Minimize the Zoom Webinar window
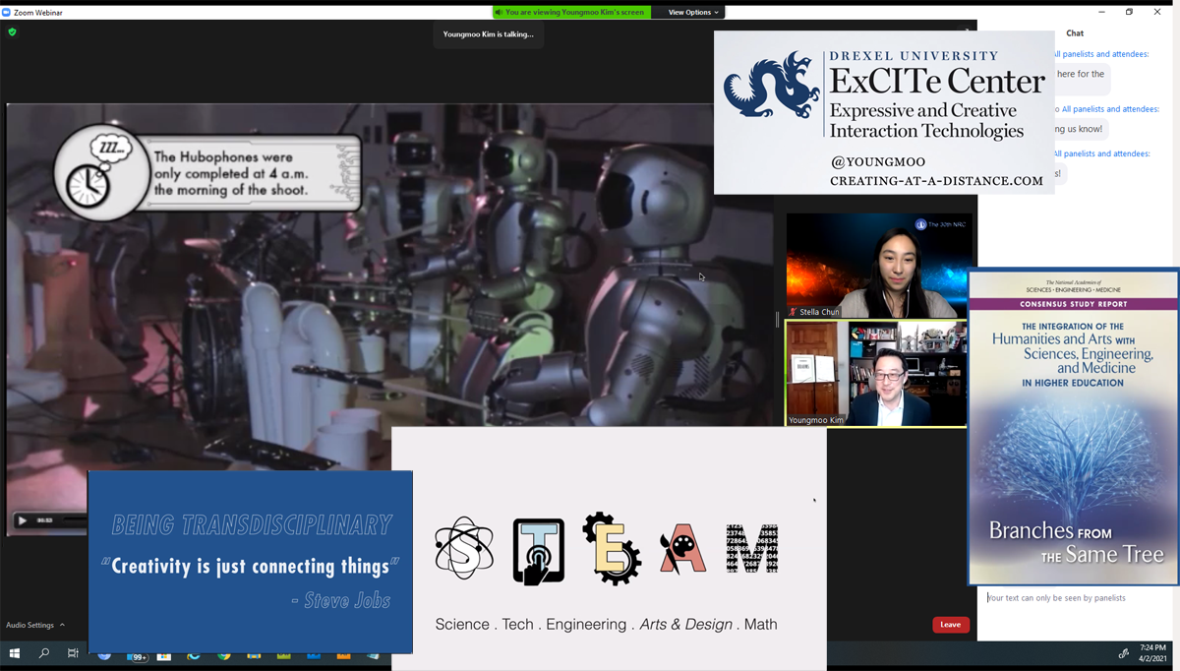1180x671 pixels. click(x=1101, y=12)
